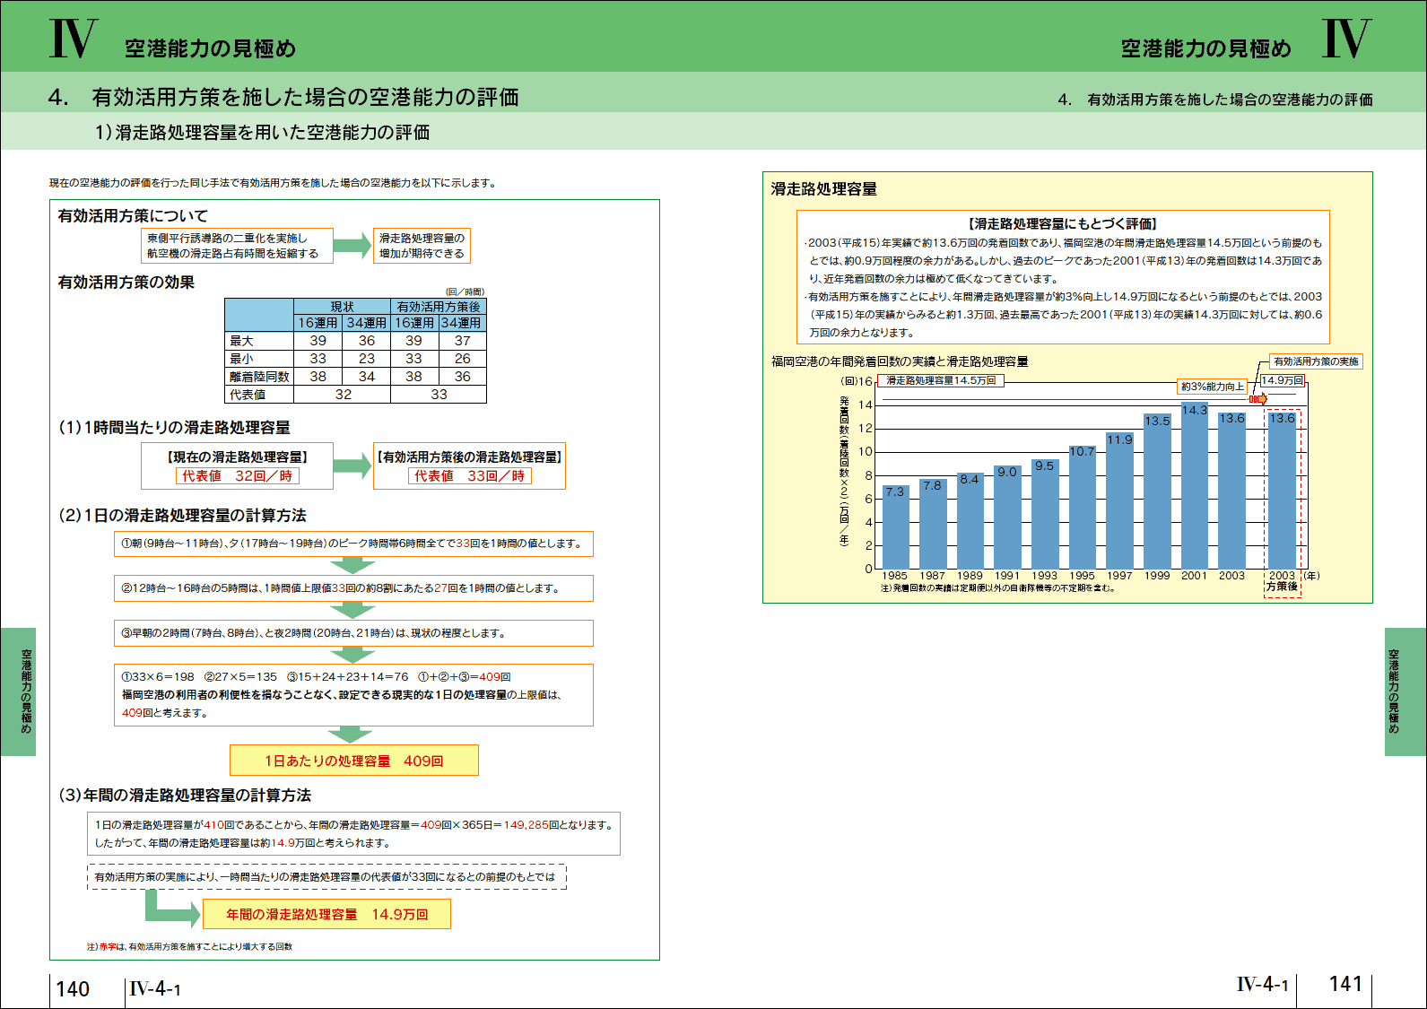Click the 32 cell in the table's 代表値 row
Viewport: 1427px width, 1009px height.
pyautogui.click(x=343, y=395)
